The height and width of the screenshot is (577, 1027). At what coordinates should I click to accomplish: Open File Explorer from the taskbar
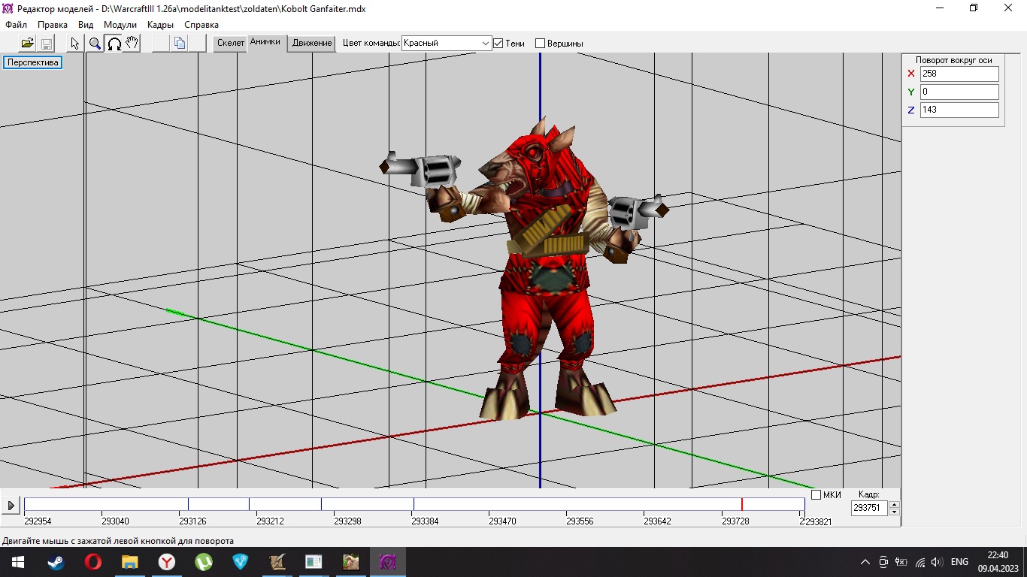point(130,562)
